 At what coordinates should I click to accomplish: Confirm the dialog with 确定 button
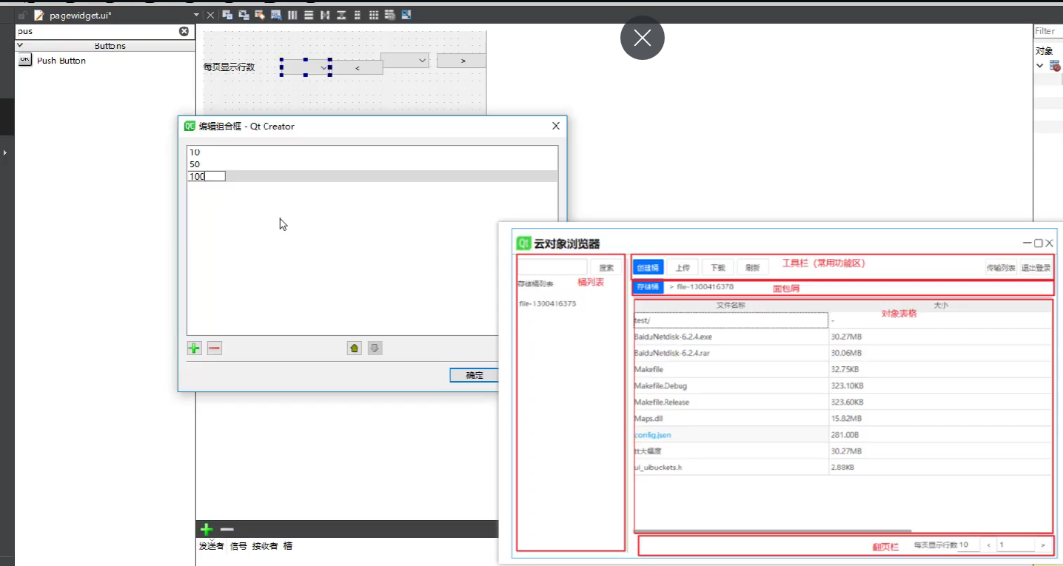[x=475, y=375]
